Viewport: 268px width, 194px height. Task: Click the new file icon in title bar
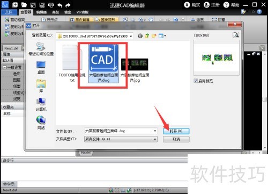tap(15, 5)
